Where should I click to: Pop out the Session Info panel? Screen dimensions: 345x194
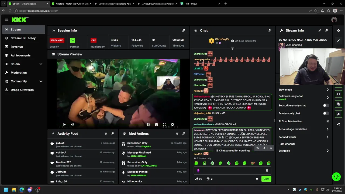[x=184, y=30]
